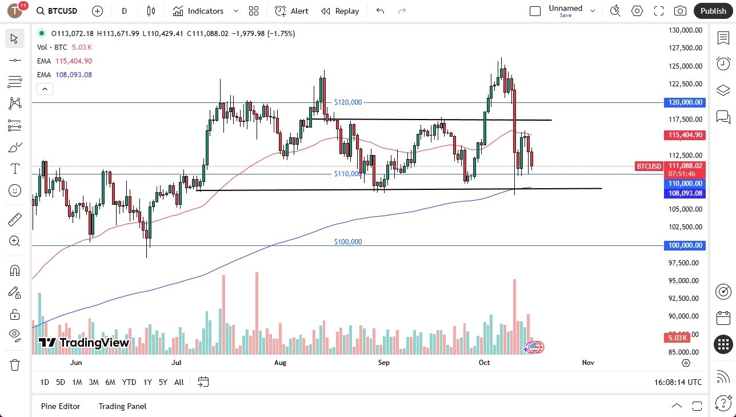The width and height of the screenshot is (736, 417).
Task: Open the Object Tree panel in right sidebar
Action: [x=723, y=90]
